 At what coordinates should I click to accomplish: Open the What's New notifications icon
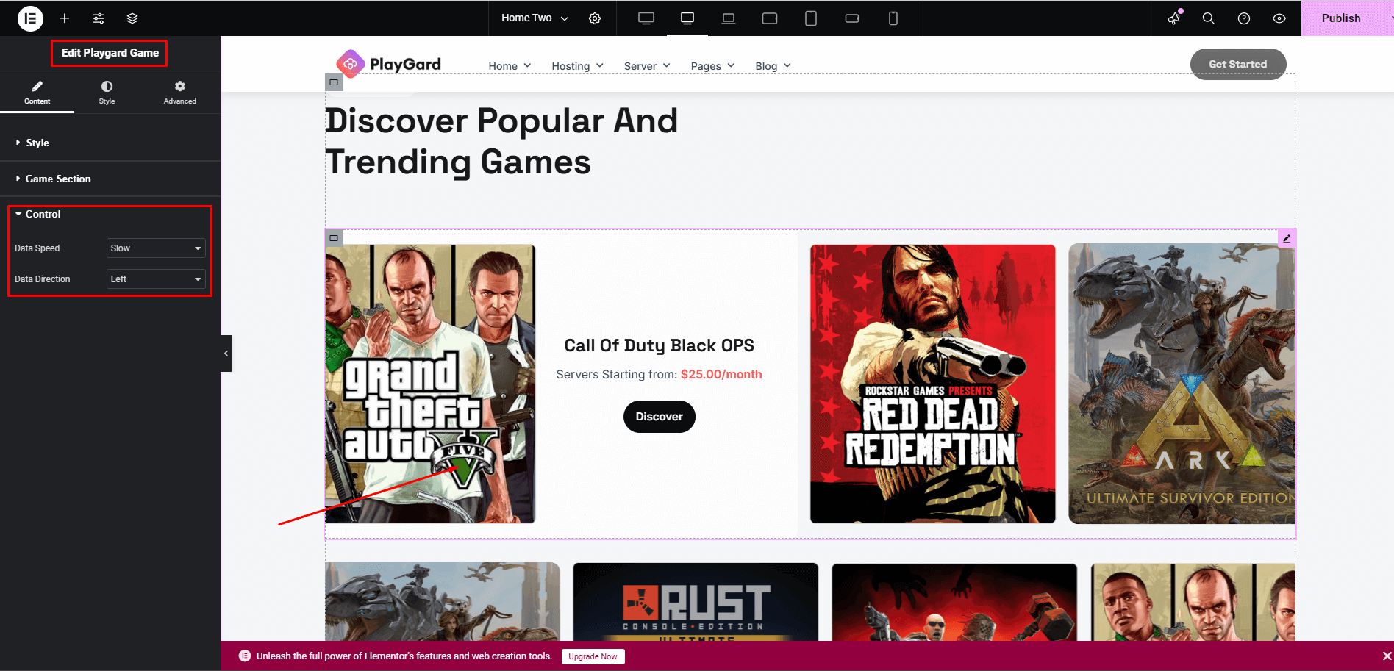(1174, 18)
